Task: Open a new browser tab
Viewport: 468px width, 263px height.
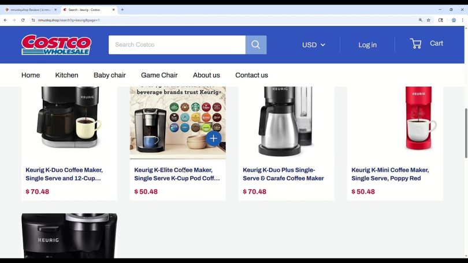Action: 122,10
